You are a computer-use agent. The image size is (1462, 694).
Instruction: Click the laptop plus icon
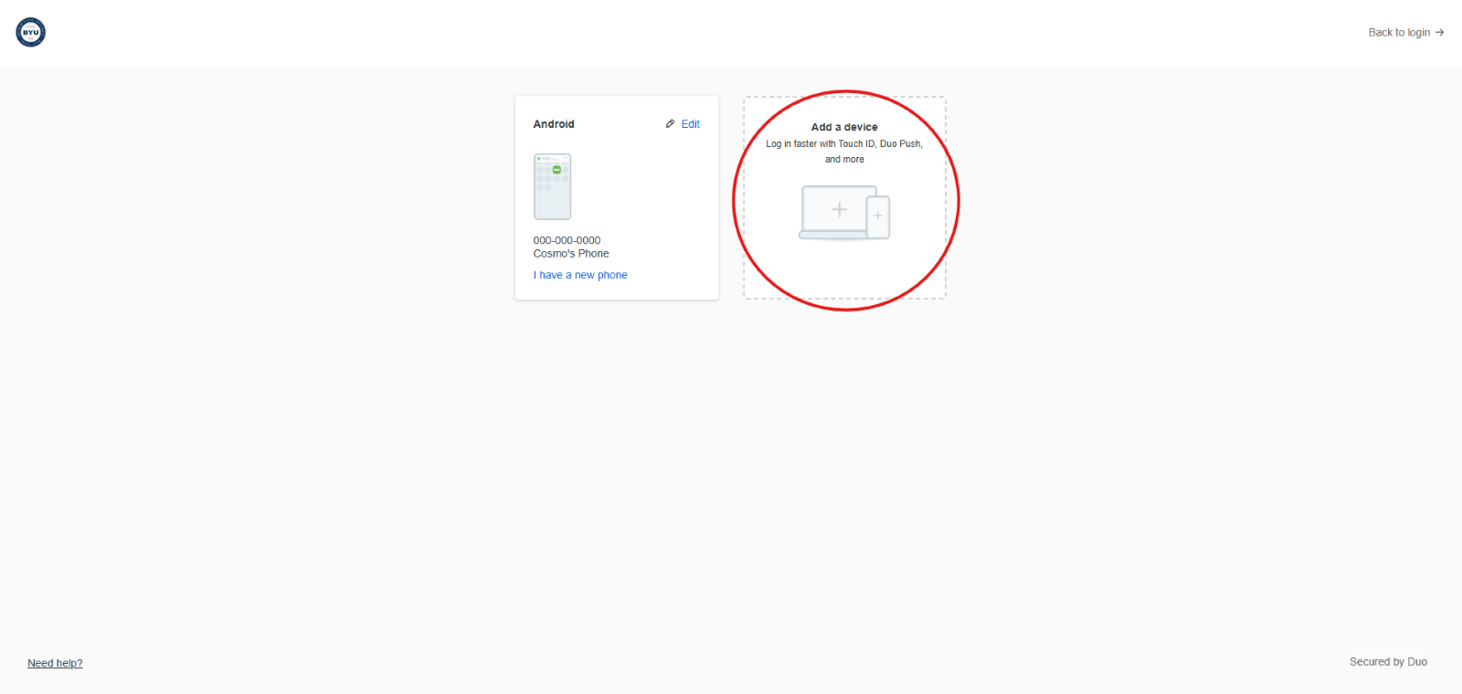point(839,210)
